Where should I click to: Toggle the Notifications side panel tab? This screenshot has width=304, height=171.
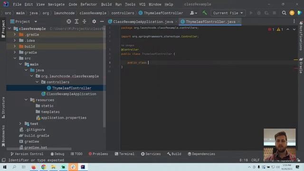301,36
